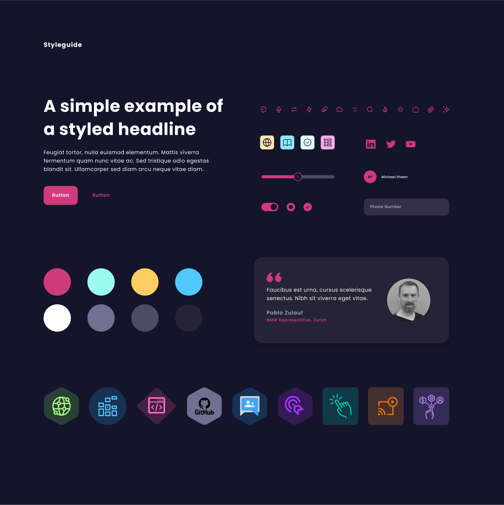Click the Twitter social icon
Image resolution: width=504 pixels, height=505 pixels.
(x=391, y=144)
